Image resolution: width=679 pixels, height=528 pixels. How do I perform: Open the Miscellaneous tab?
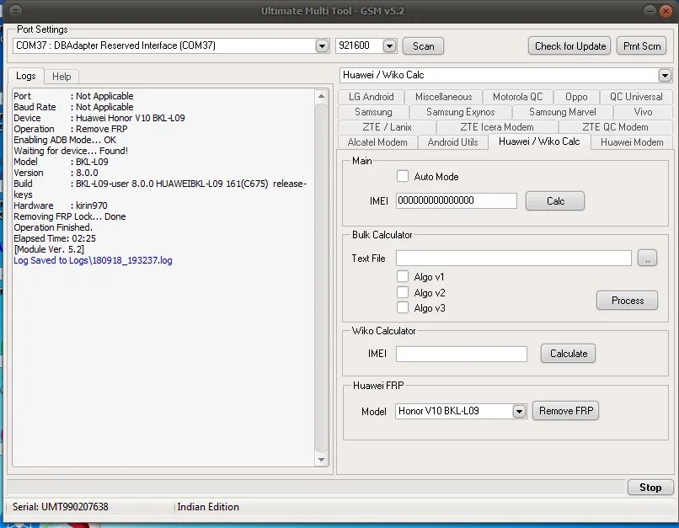coord(443,97)
